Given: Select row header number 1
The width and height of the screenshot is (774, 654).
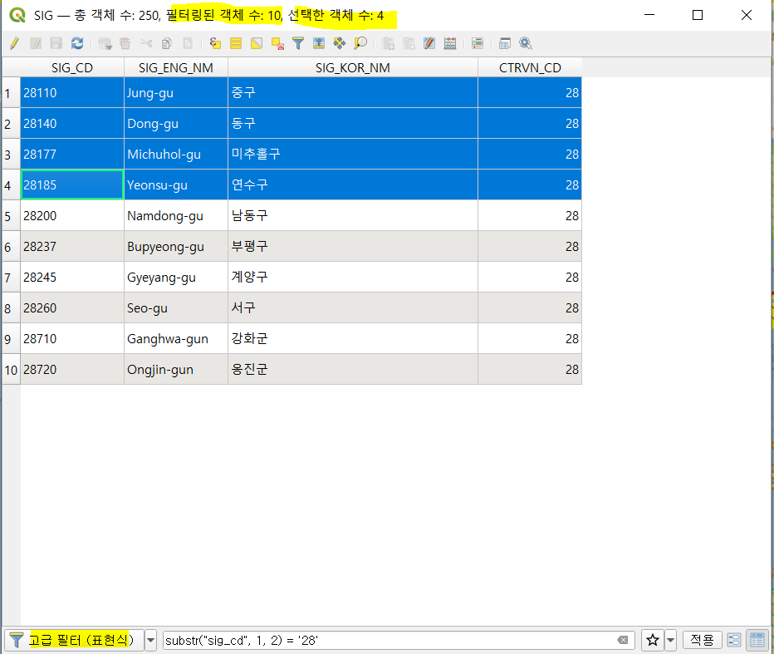Looking at the screenshot, I should (x=11, y=93).
